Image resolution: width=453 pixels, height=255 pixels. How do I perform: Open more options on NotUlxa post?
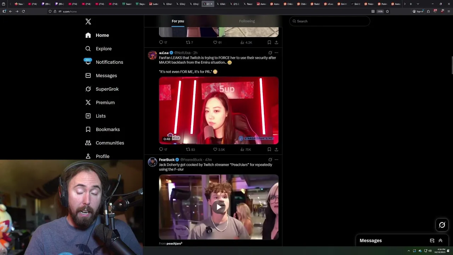click(276, 53)
